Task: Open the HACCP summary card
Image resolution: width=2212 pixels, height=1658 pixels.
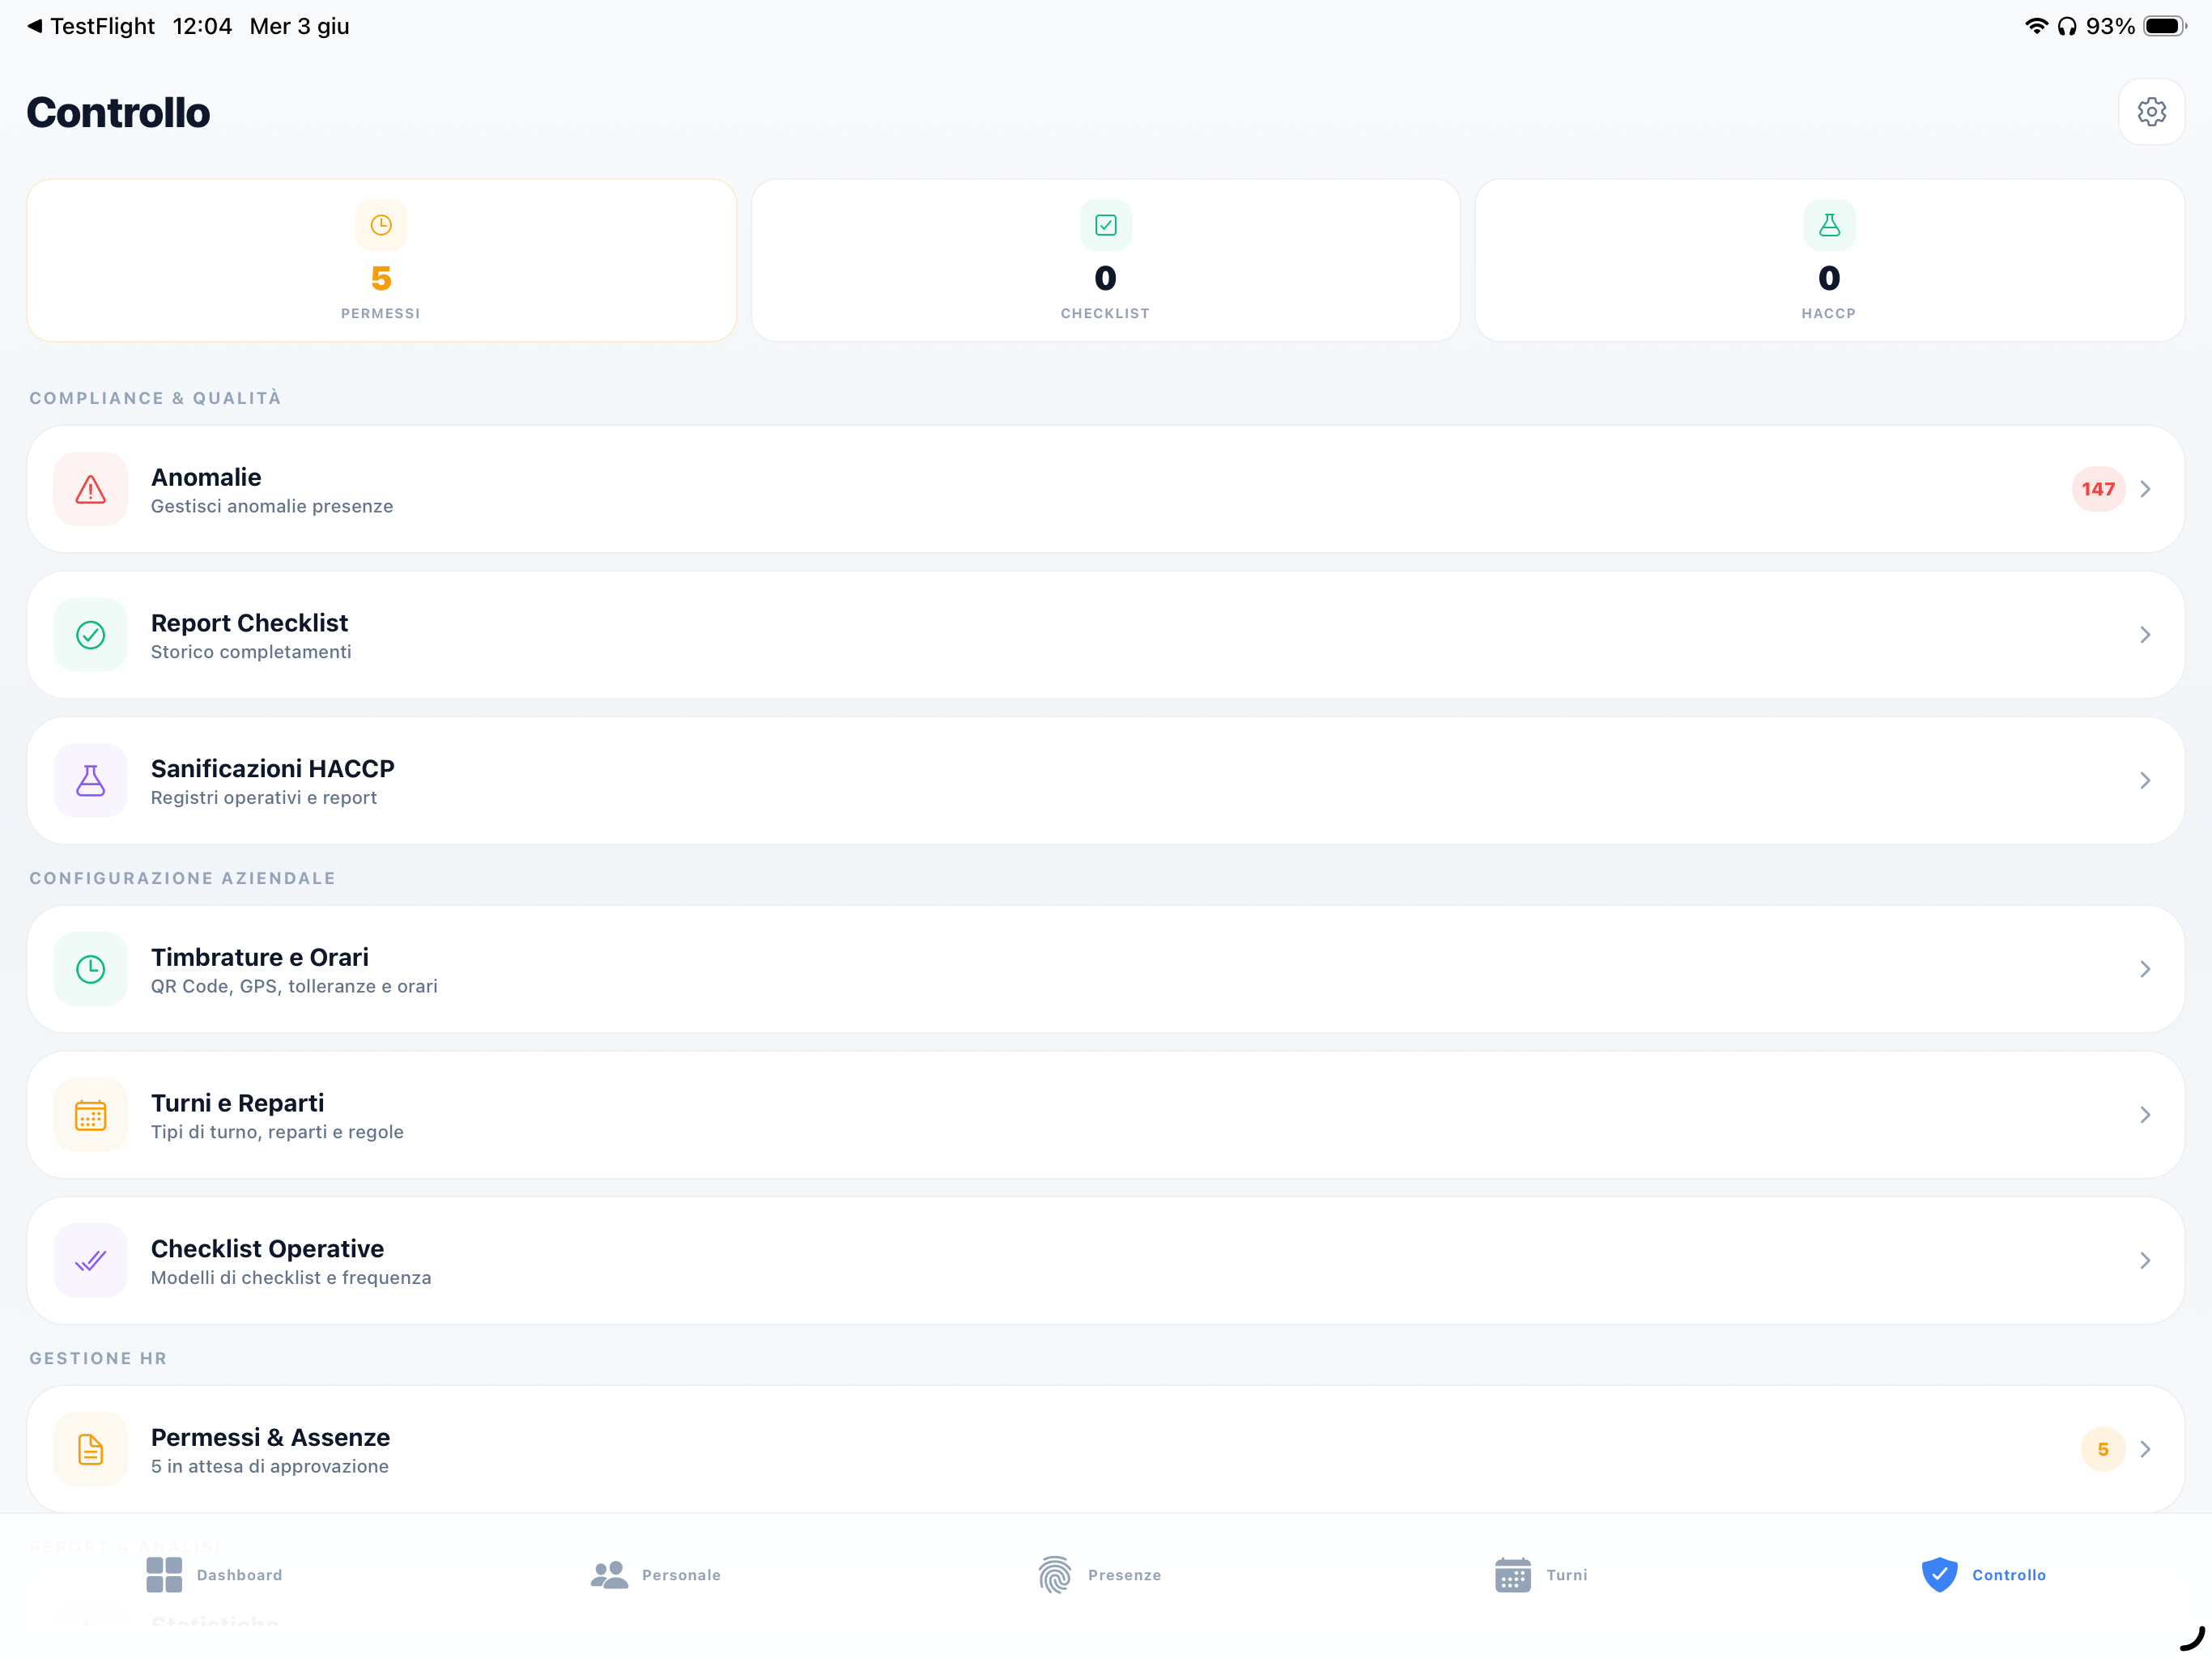Action: coord(1829,260)
